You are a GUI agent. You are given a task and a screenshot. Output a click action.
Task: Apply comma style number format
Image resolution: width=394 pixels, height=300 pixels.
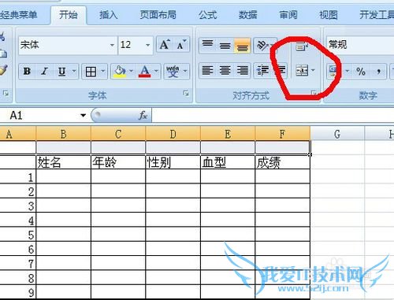[378, 71]
